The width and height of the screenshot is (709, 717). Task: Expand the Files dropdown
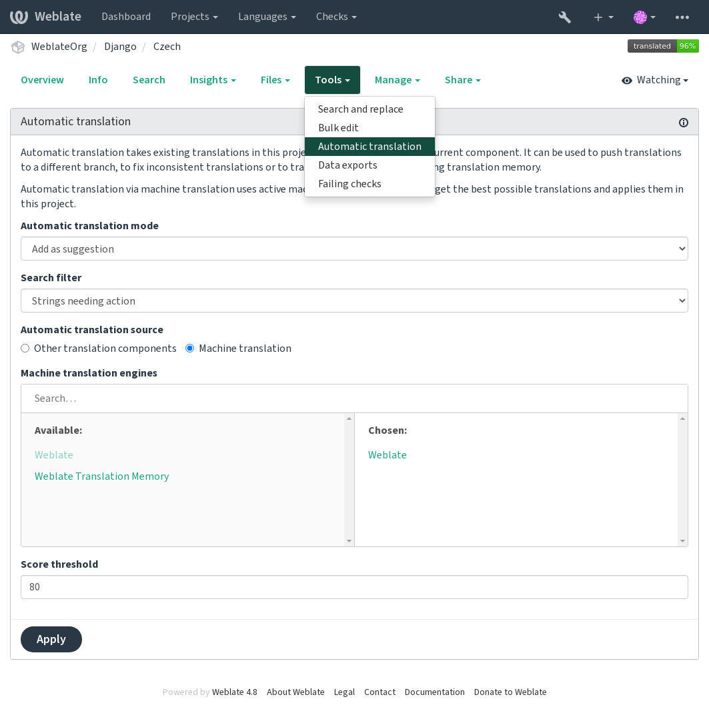(x=275, y=80)
